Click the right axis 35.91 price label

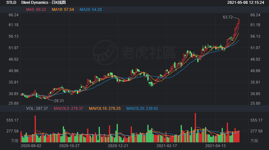click(x=255, y=82)
